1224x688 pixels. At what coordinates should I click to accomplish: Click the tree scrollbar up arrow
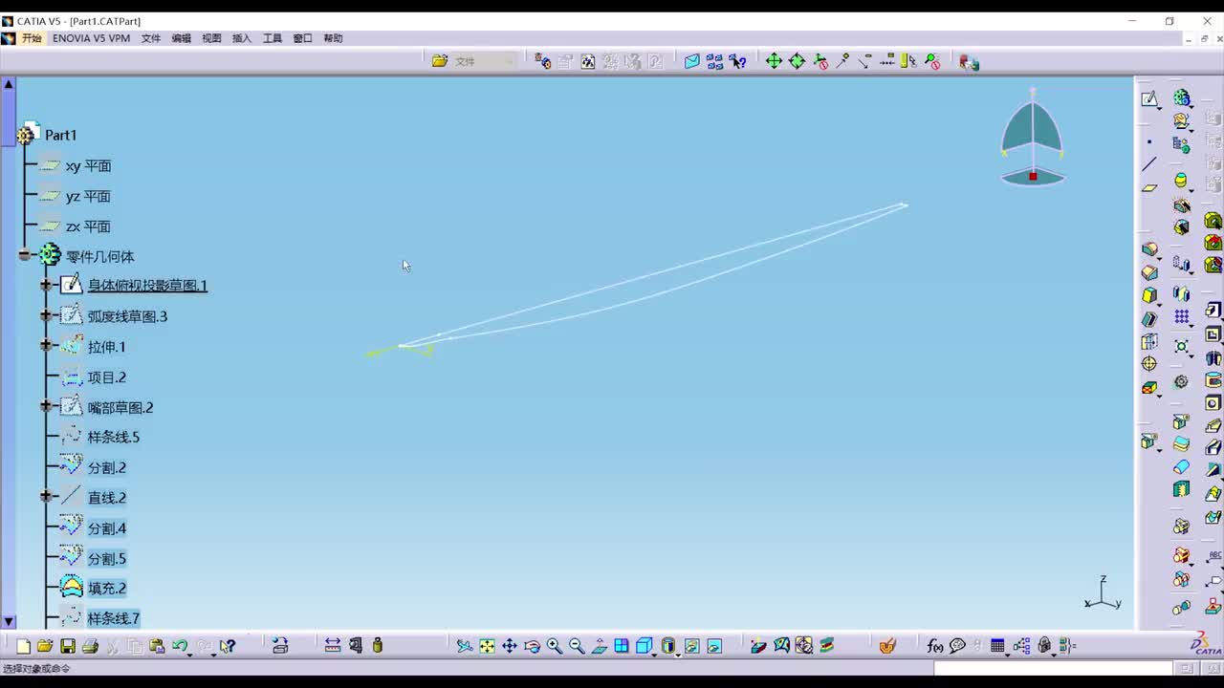tap(9, 84)
